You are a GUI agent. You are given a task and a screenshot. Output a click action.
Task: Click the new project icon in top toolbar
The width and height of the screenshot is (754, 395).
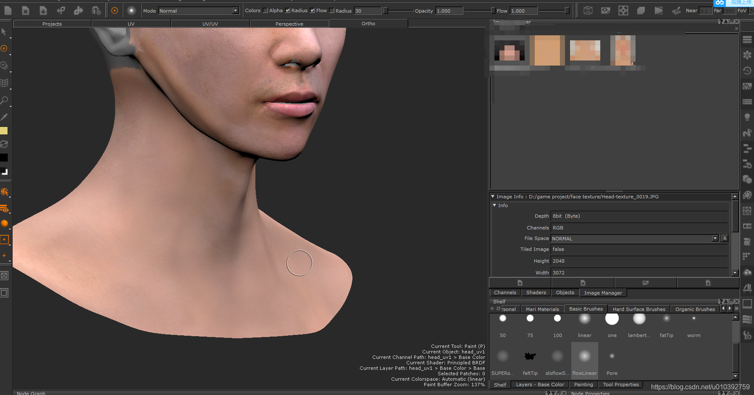[x=8, y=11]
